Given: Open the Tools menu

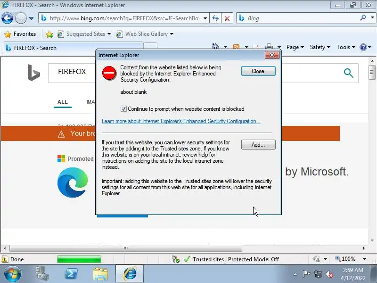Looking at the screenshot, I should [346, 47].
